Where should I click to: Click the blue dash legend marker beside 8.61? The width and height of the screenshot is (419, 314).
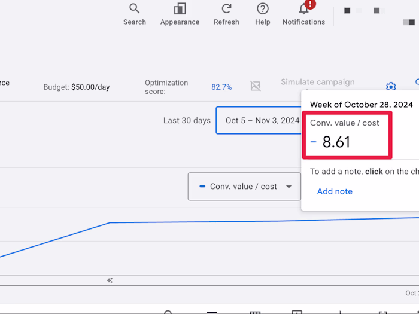click(314, 142)
